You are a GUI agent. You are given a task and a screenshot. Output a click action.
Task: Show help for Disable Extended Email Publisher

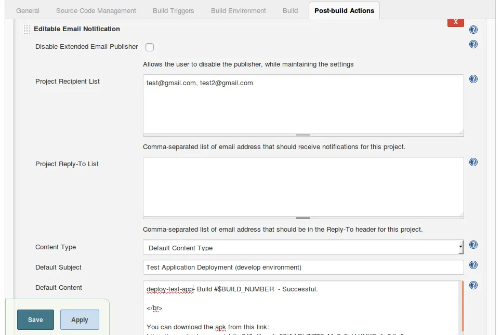coord(473,44)
